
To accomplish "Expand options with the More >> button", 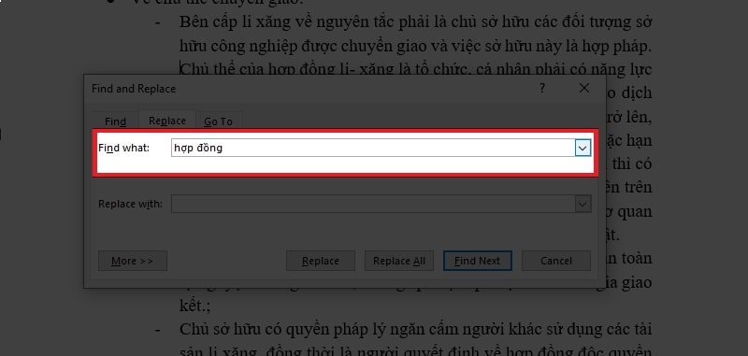I will pos(133,261).
